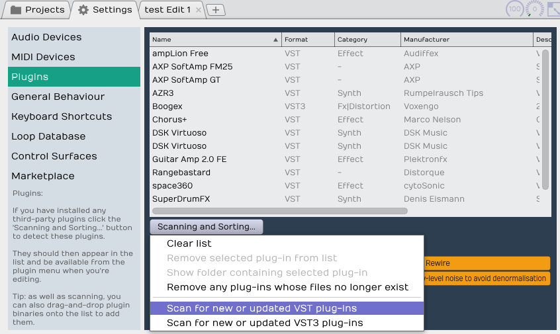The width and height of the screenshot is (560, 334).
Task: Click the CPU usage meter showing 100
Action: [x=514, y=9]
